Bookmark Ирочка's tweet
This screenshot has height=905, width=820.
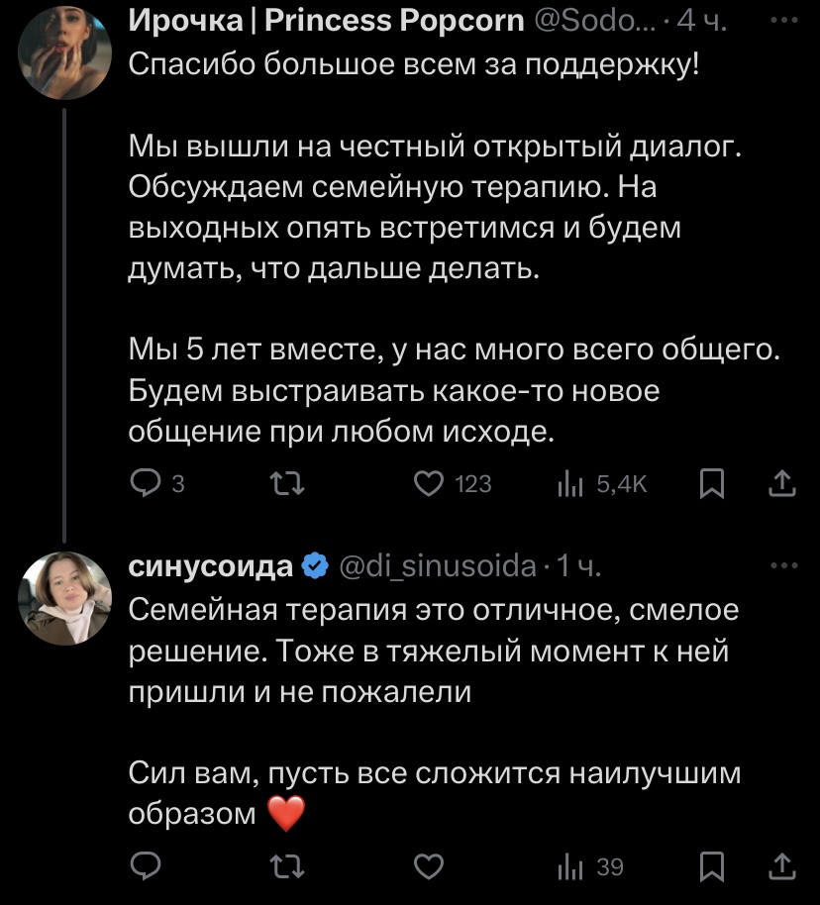pos(711,483)
